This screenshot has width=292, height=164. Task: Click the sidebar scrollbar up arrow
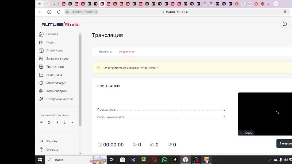[80, 34]
